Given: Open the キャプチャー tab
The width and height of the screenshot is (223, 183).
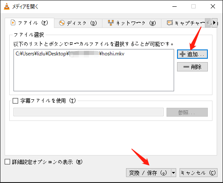Looking at the screenshot, I should (x=183, y=23).
